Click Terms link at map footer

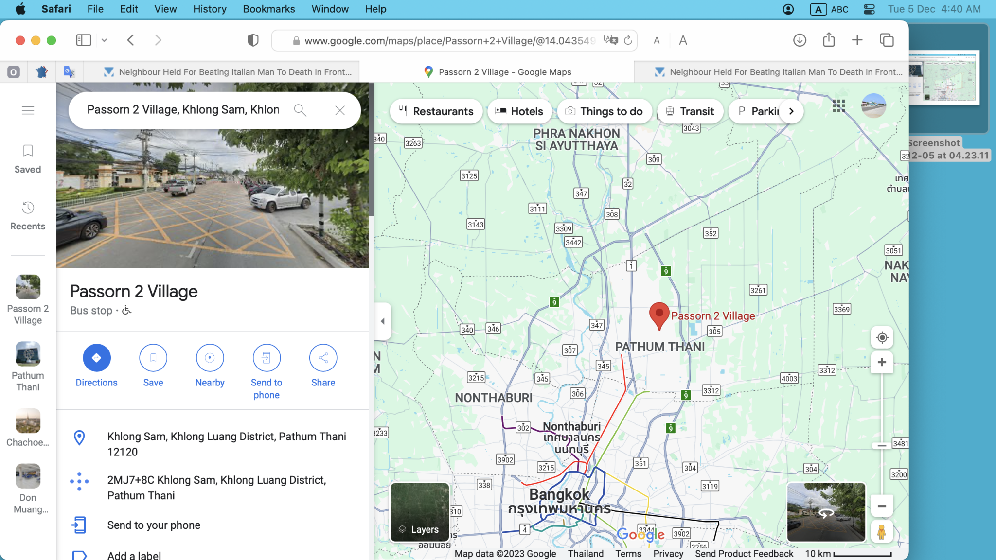click(628, 554)
